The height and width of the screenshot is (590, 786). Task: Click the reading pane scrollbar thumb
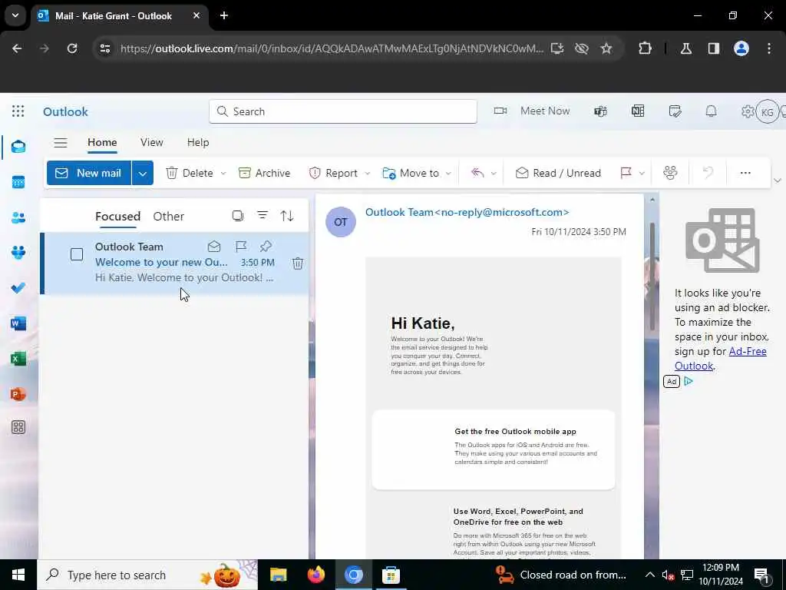pos(652,276)
